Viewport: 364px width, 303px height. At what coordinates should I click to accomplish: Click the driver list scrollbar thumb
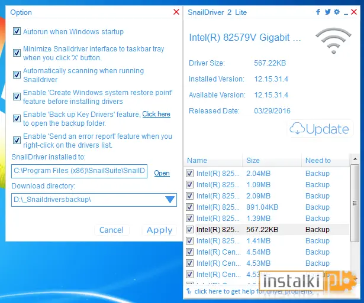pos(355,203)
